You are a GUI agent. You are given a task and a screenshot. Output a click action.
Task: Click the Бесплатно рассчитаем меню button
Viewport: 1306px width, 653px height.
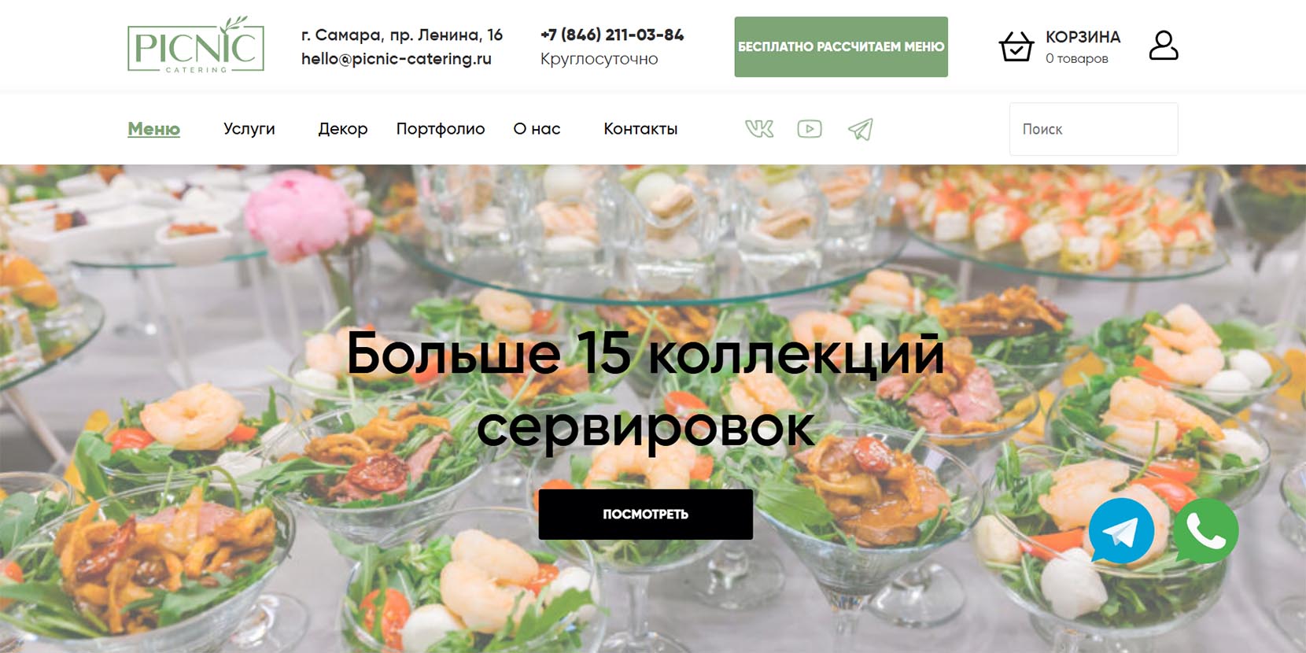click(x=841, y=47)
